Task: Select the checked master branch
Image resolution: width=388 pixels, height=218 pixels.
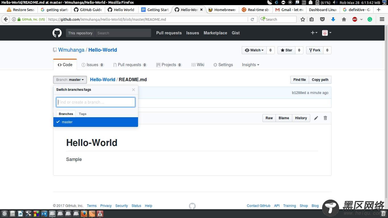Action: pyautogui.click(x=96, y=122)
